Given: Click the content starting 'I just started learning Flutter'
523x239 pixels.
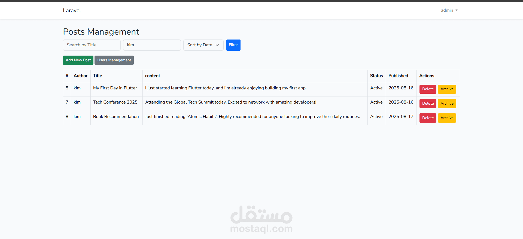Looking at the screenshot, I should point(226,88).
